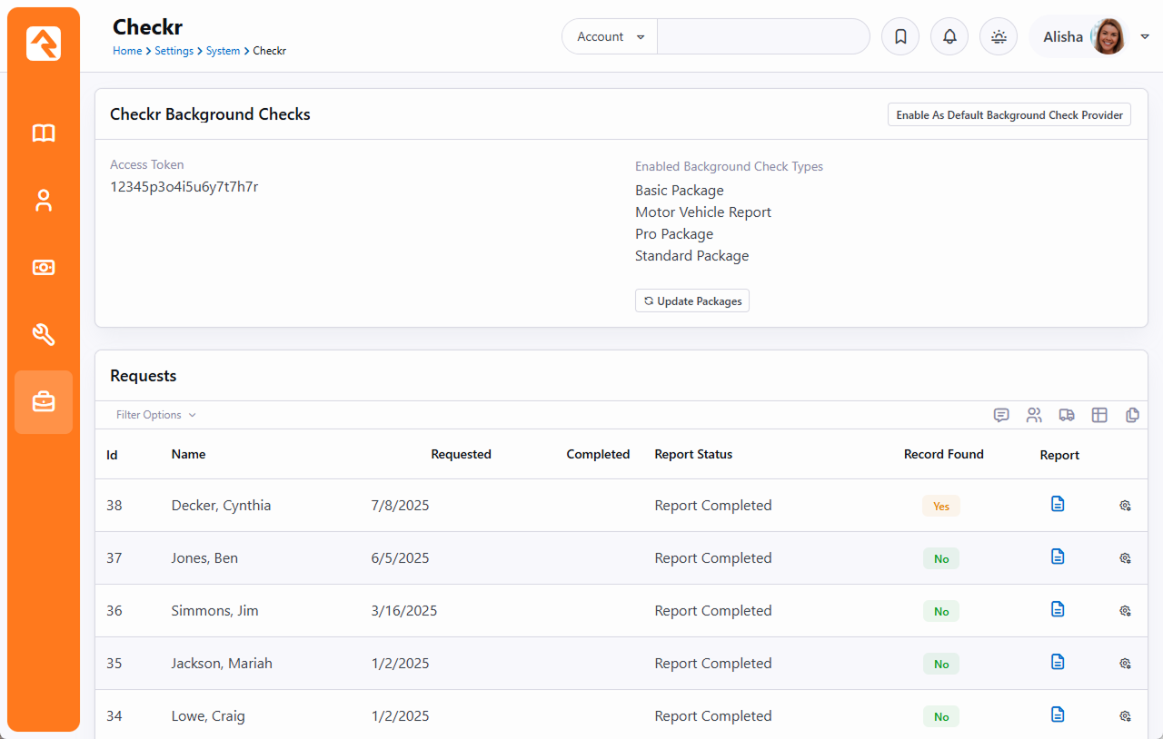The width and height of the screenshot is (1163, 739).
Task: Go to Settings in breadcrumb
Action: coord(174,51)
